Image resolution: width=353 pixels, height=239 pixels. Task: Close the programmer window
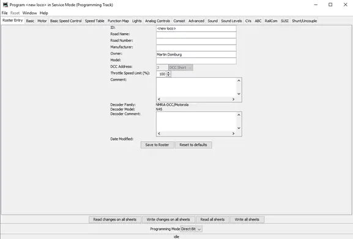click(345, 5)
